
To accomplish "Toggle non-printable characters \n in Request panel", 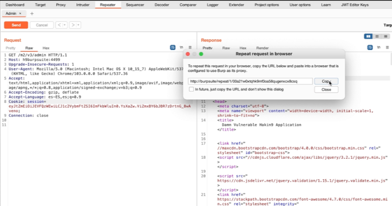I will 182,48.
